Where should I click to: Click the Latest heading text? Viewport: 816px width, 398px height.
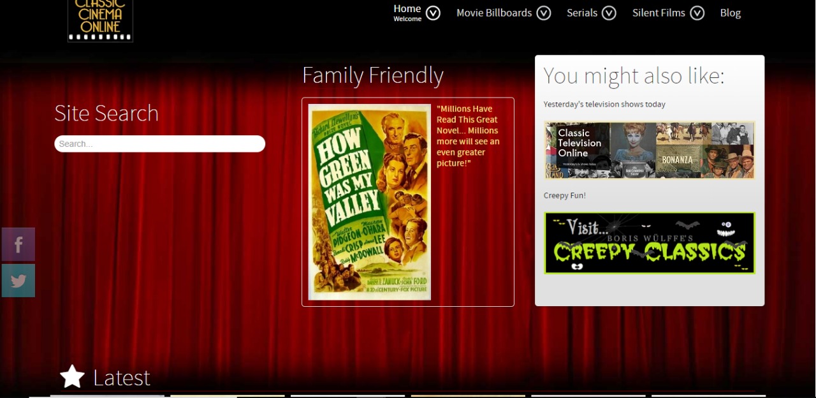pos(122,378)
